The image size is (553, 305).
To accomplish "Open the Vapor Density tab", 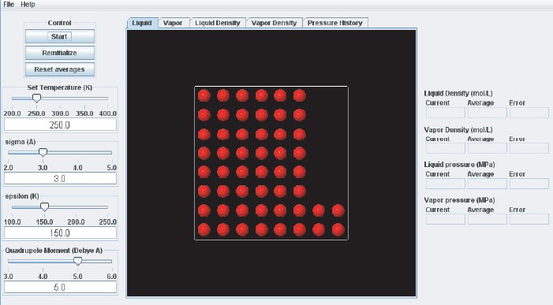I will 274,23.
